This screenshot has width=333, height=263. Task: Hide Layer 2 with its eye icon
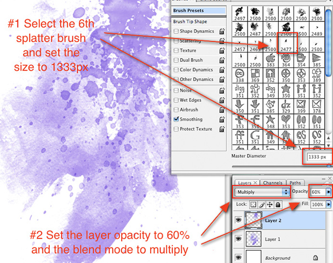(238, 220)
